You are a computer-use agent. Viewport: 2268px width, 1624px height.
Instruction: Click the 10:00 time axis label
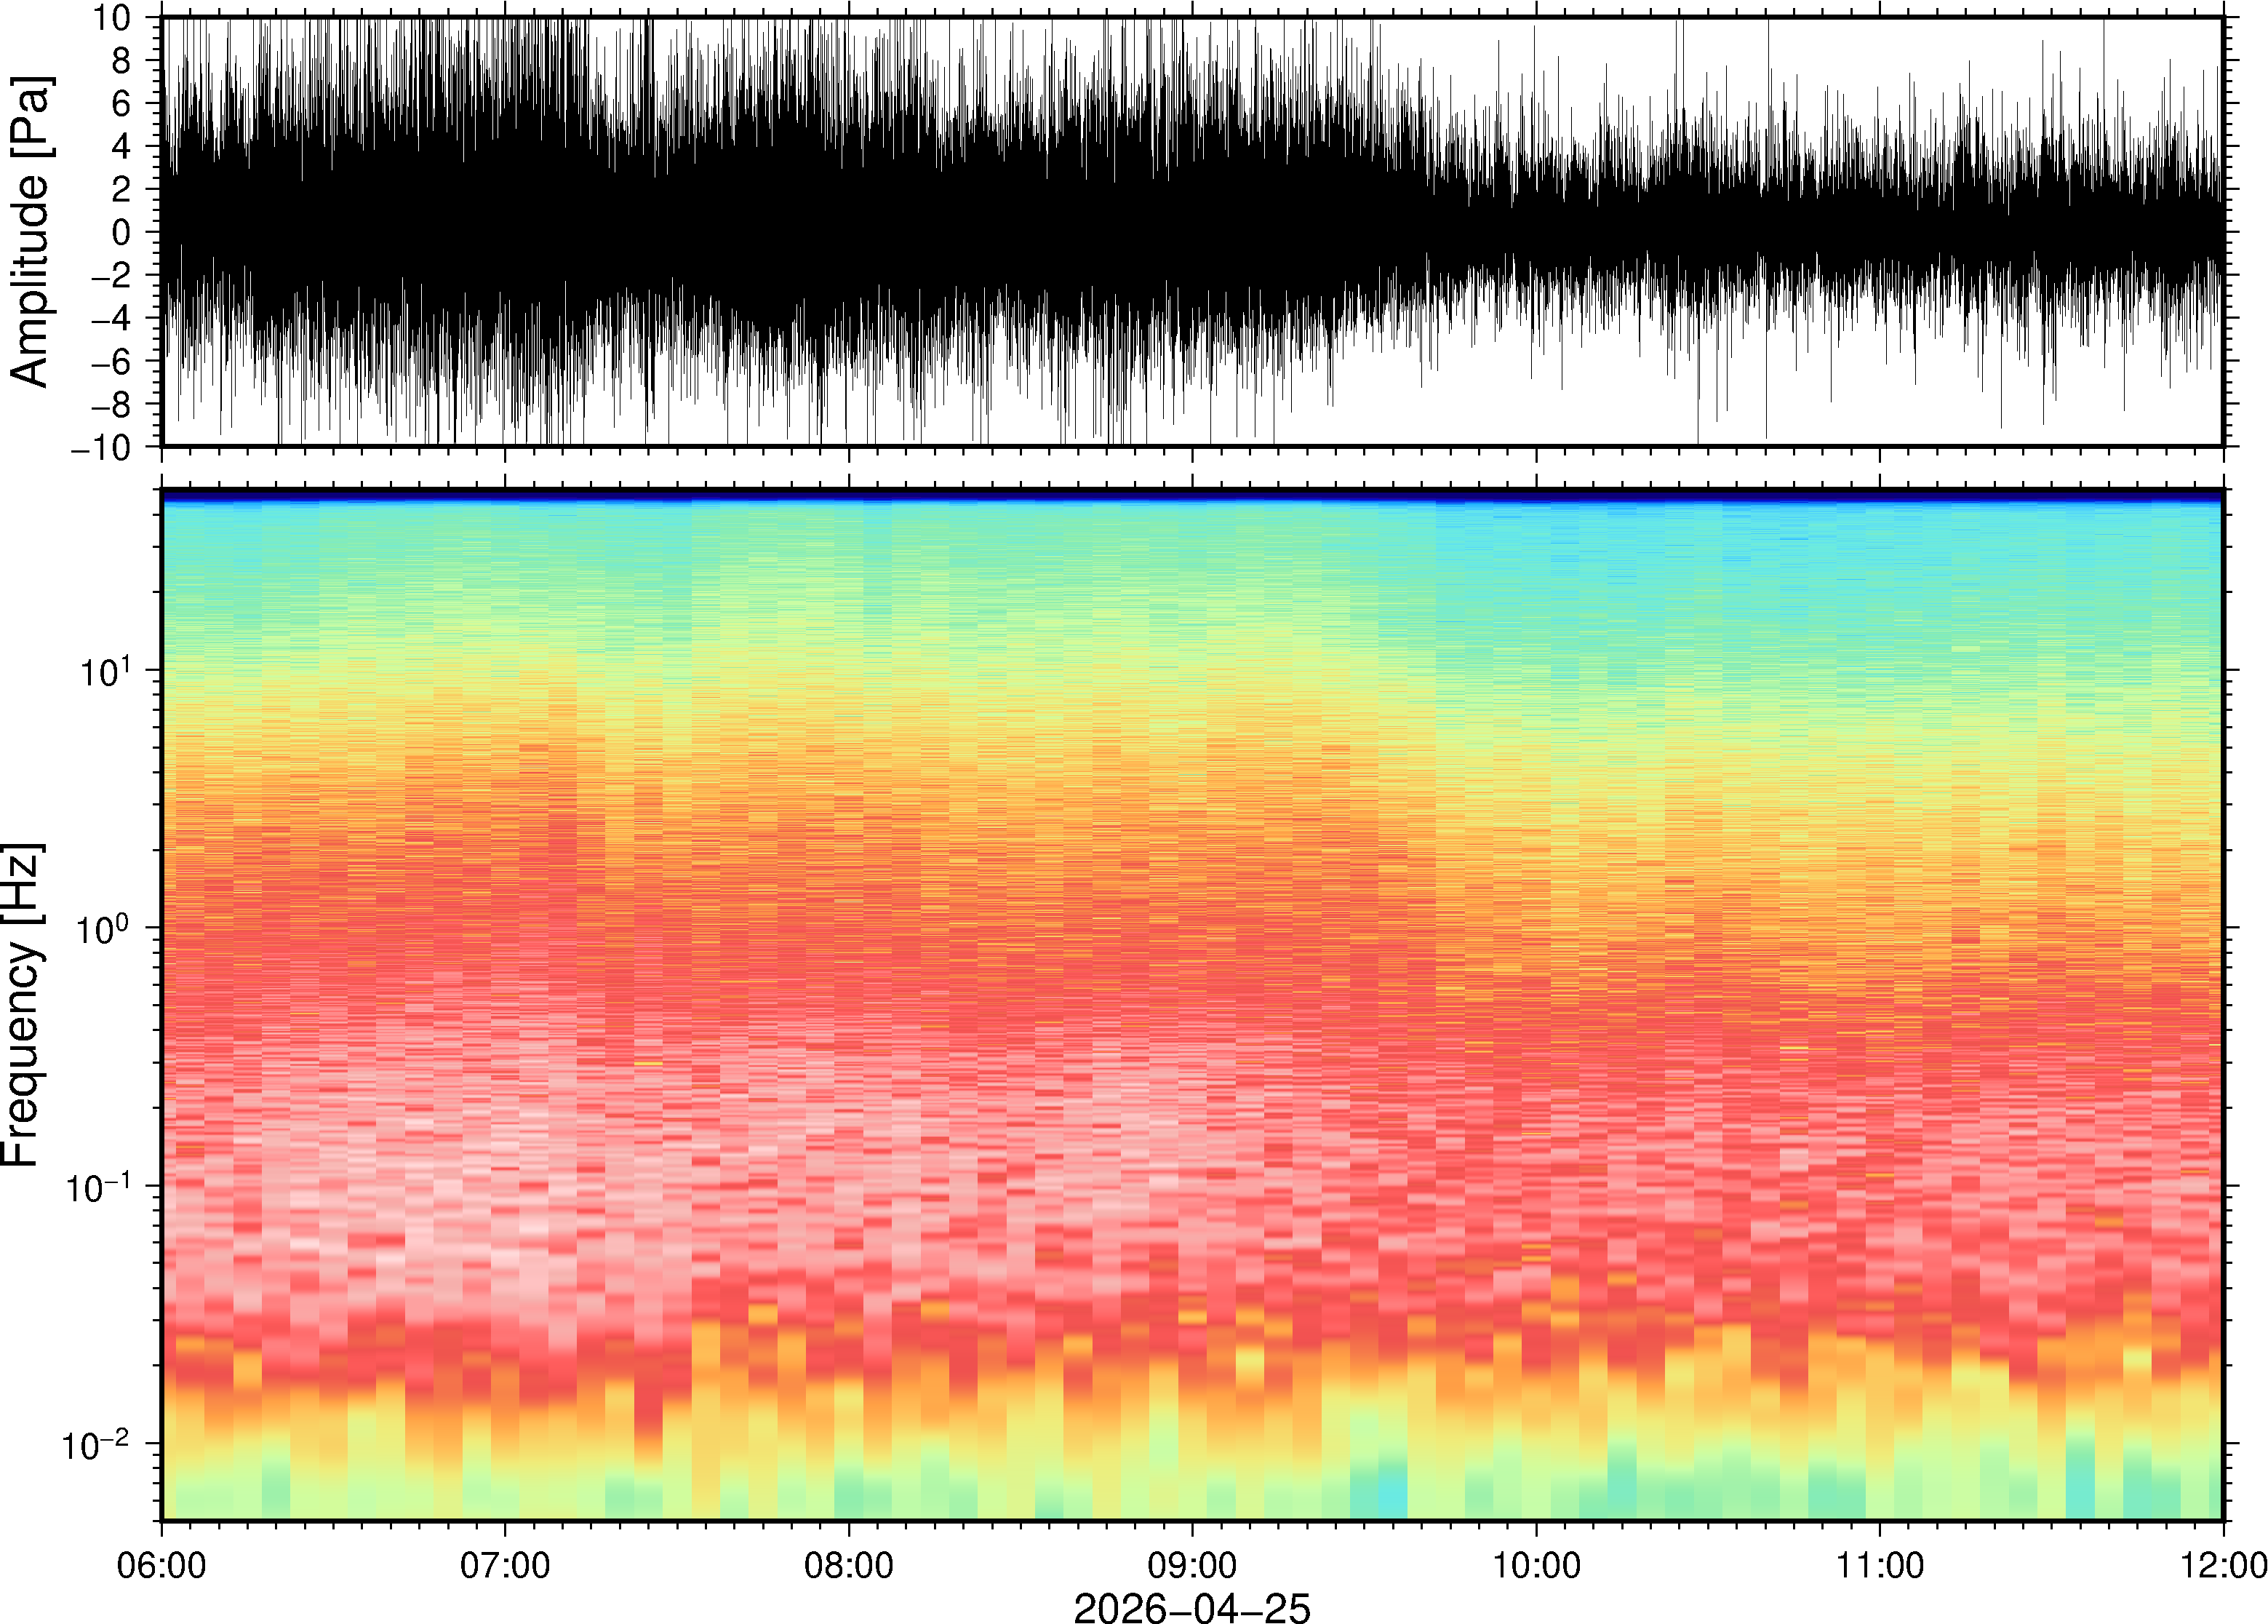[x=1536, y=1565]
